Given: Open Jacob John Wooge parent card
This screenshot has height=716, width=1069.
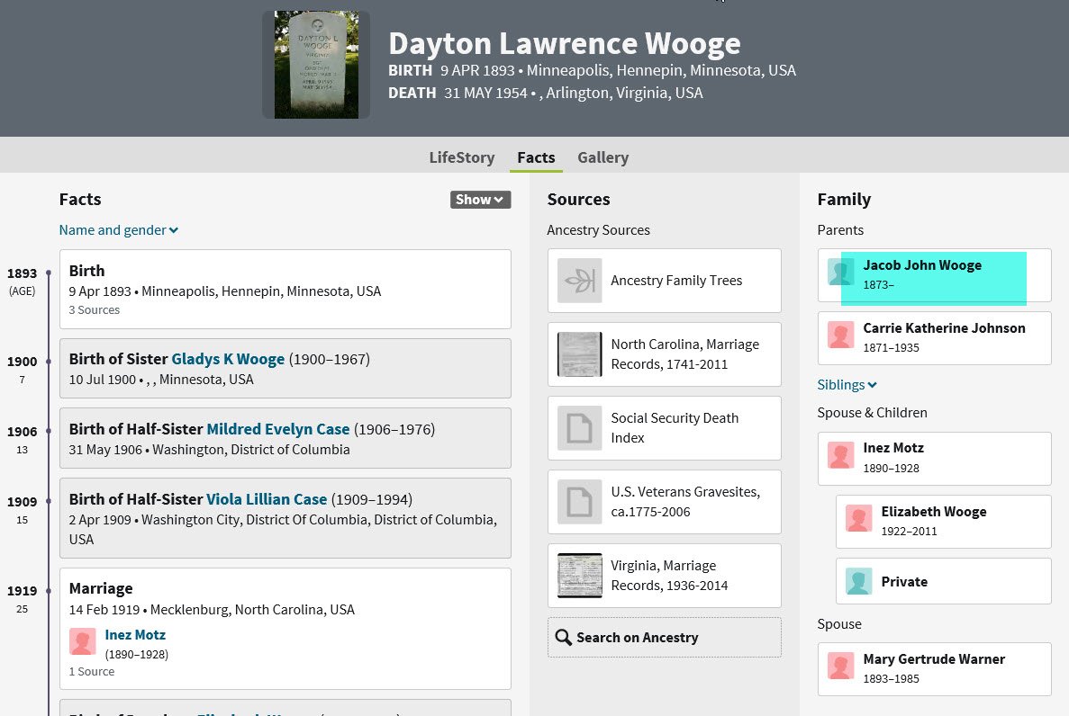Looking at the screenshot, I should point(934,275).
